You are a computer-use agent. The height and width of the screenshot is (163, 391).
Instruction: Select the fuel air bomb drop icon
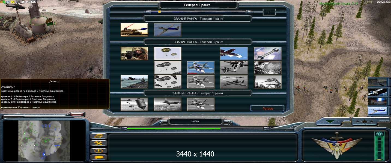[134, 104]
